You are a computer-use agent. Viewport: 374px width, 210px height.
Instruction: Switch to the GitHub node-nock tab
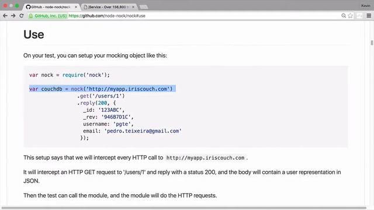click(51, 7)
